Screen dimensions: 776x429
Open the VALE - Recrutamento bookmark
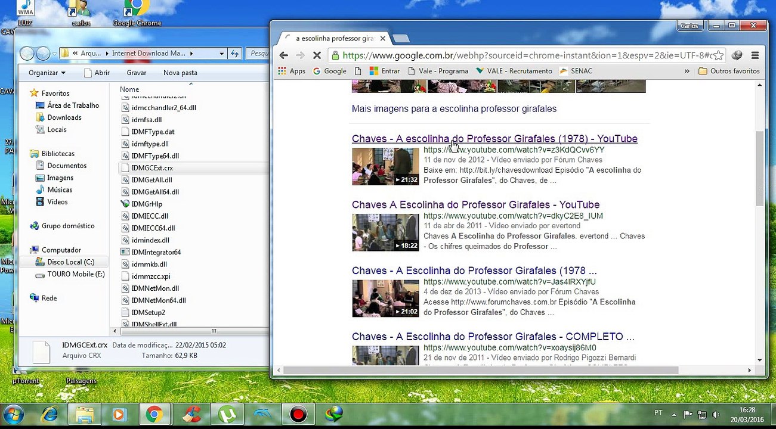514,71
